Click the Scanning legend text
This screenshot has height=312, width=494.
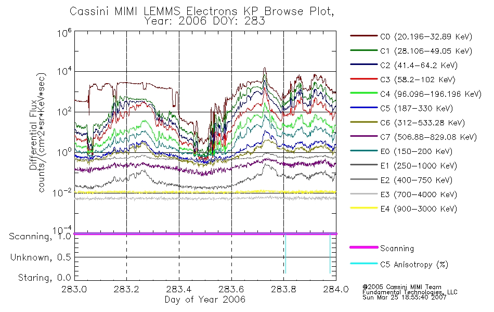click(x=397, y=249)
